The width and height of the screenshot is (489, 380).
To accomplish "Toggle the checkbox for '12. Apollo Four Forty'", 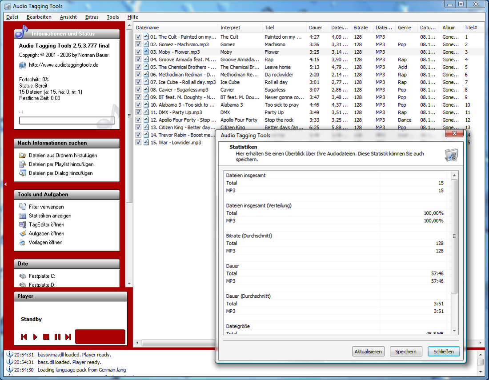I will tap(138, 120).
